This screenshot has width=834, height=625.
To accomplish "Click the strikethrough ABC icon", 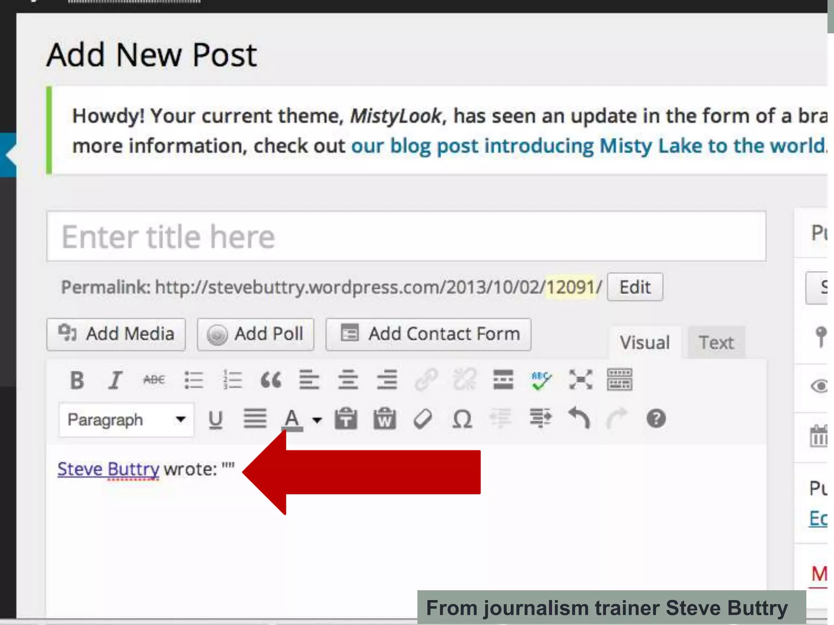I will [154, 380].
